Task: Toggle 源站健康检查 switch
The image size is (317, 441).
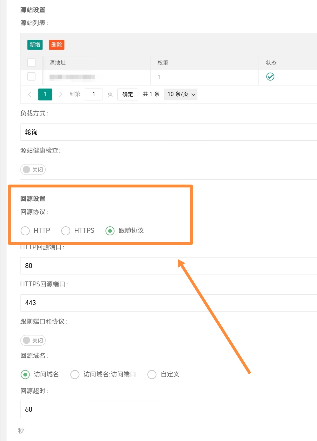Action: (33, 170)
